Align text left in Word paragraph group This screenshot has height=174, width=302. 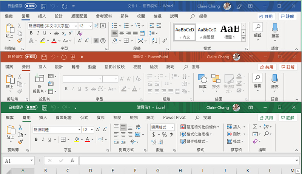click(115, 33)
